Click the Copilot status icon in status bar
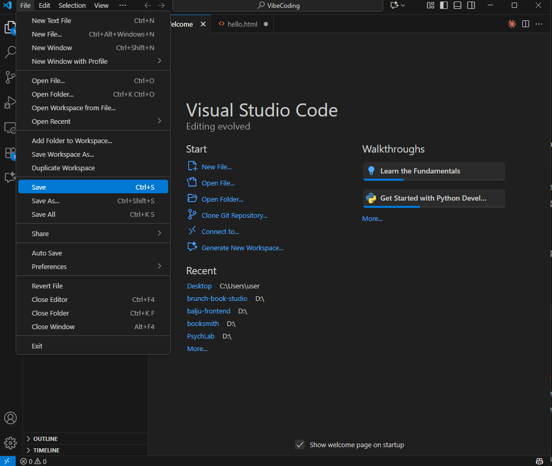Image resolution: width=552 pixels, height=466 pixels. click(539, 461)
